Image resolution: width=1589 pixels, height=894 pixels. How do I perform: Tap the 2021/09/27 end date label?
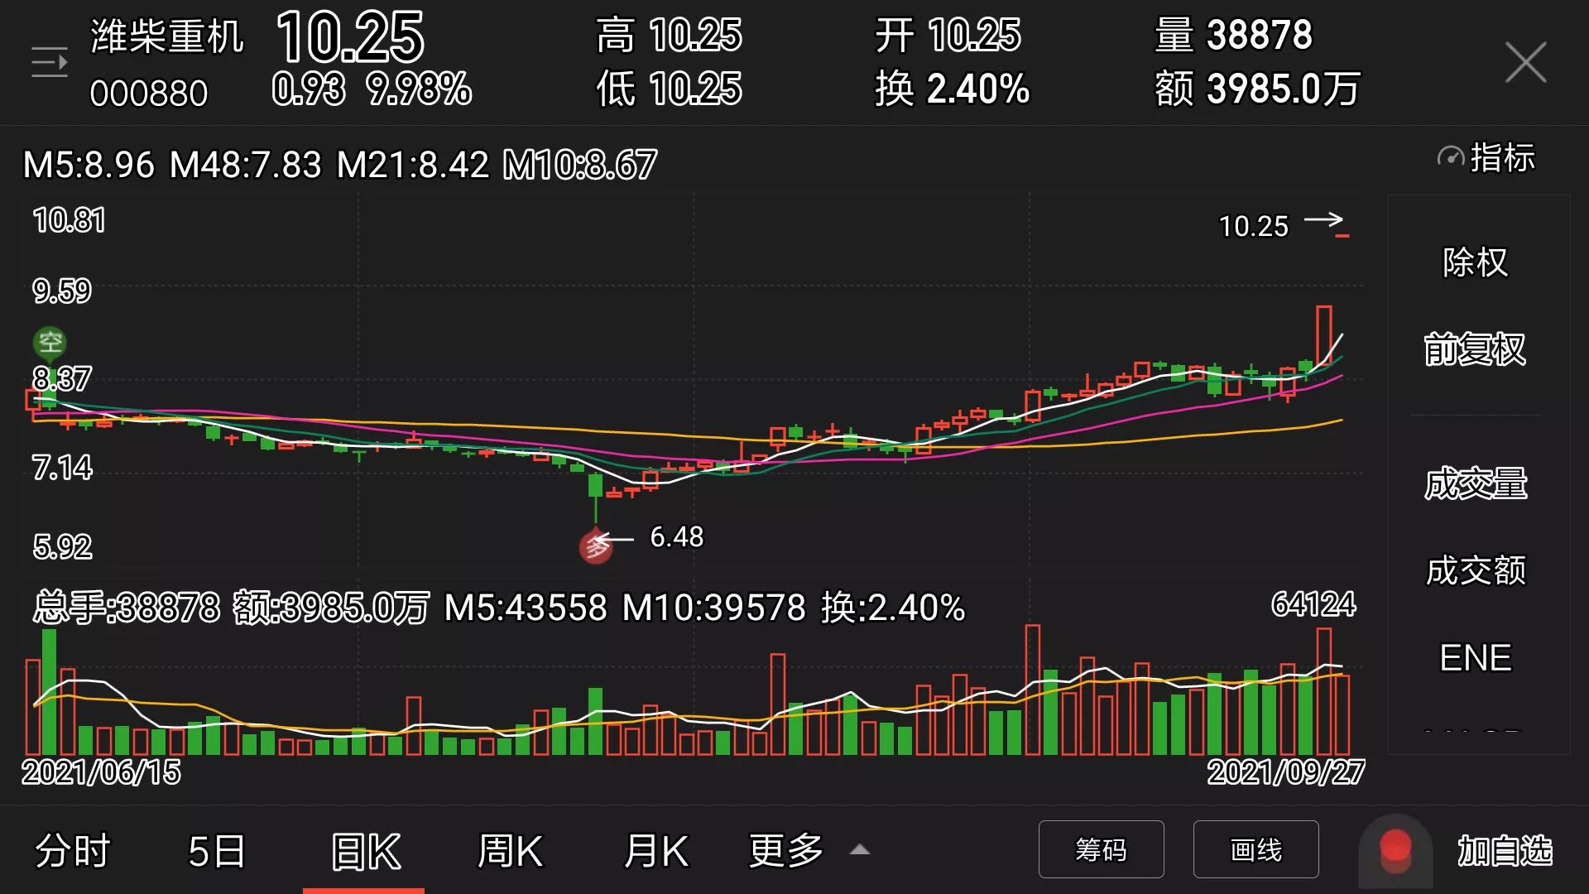click(1285, 772)
